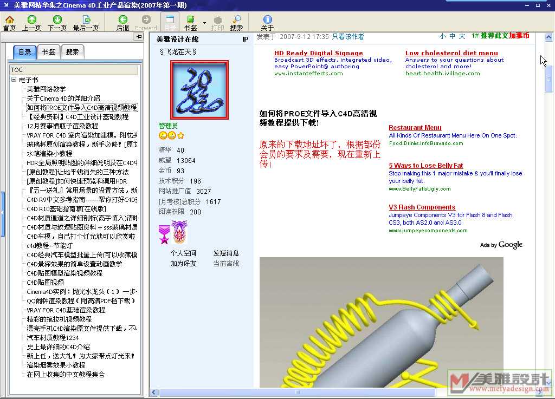Switch to the 书签 tab in side panel

click(x=48, y=51)
